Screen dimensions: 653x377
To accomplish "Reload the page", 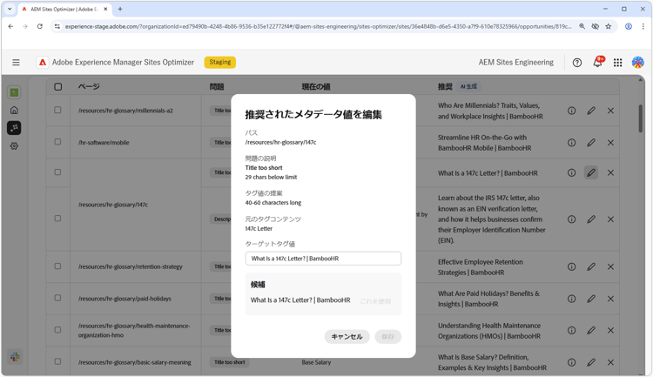I will (39, 26).
